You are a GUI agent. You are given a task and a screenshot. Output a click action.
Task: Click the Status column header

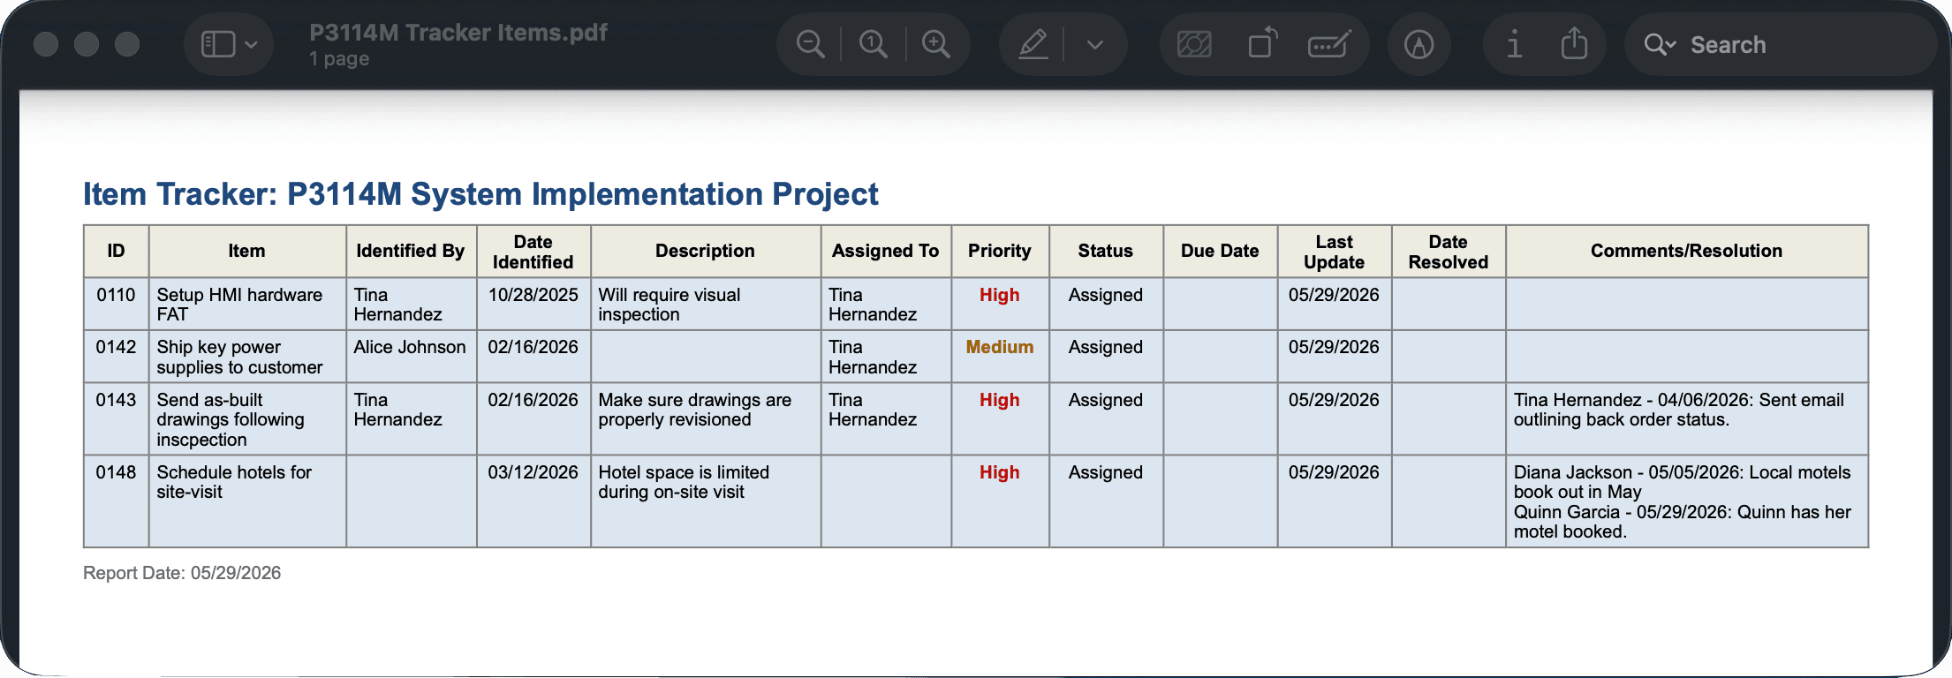click(1105, 251)
